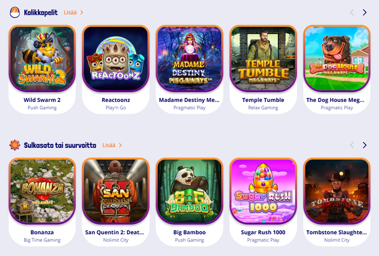Image resolution: width=379 pixels, height=256 pixels.
Task: Select the Temple Tumble Megaways thumbnail
Action: click(263, 58)
